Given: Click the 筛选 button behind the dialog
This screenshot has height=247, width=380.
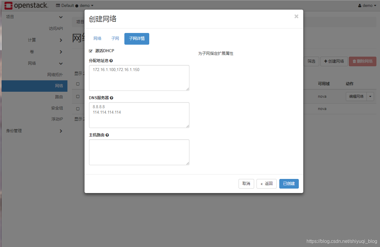Looking at the screenshot, I should point(311,61).
